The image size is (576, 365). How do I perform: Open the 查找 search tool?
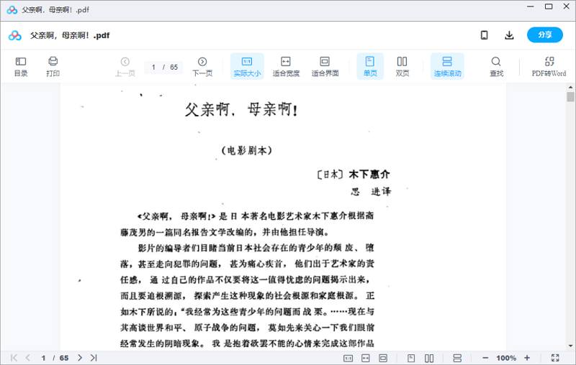point(496,67)
